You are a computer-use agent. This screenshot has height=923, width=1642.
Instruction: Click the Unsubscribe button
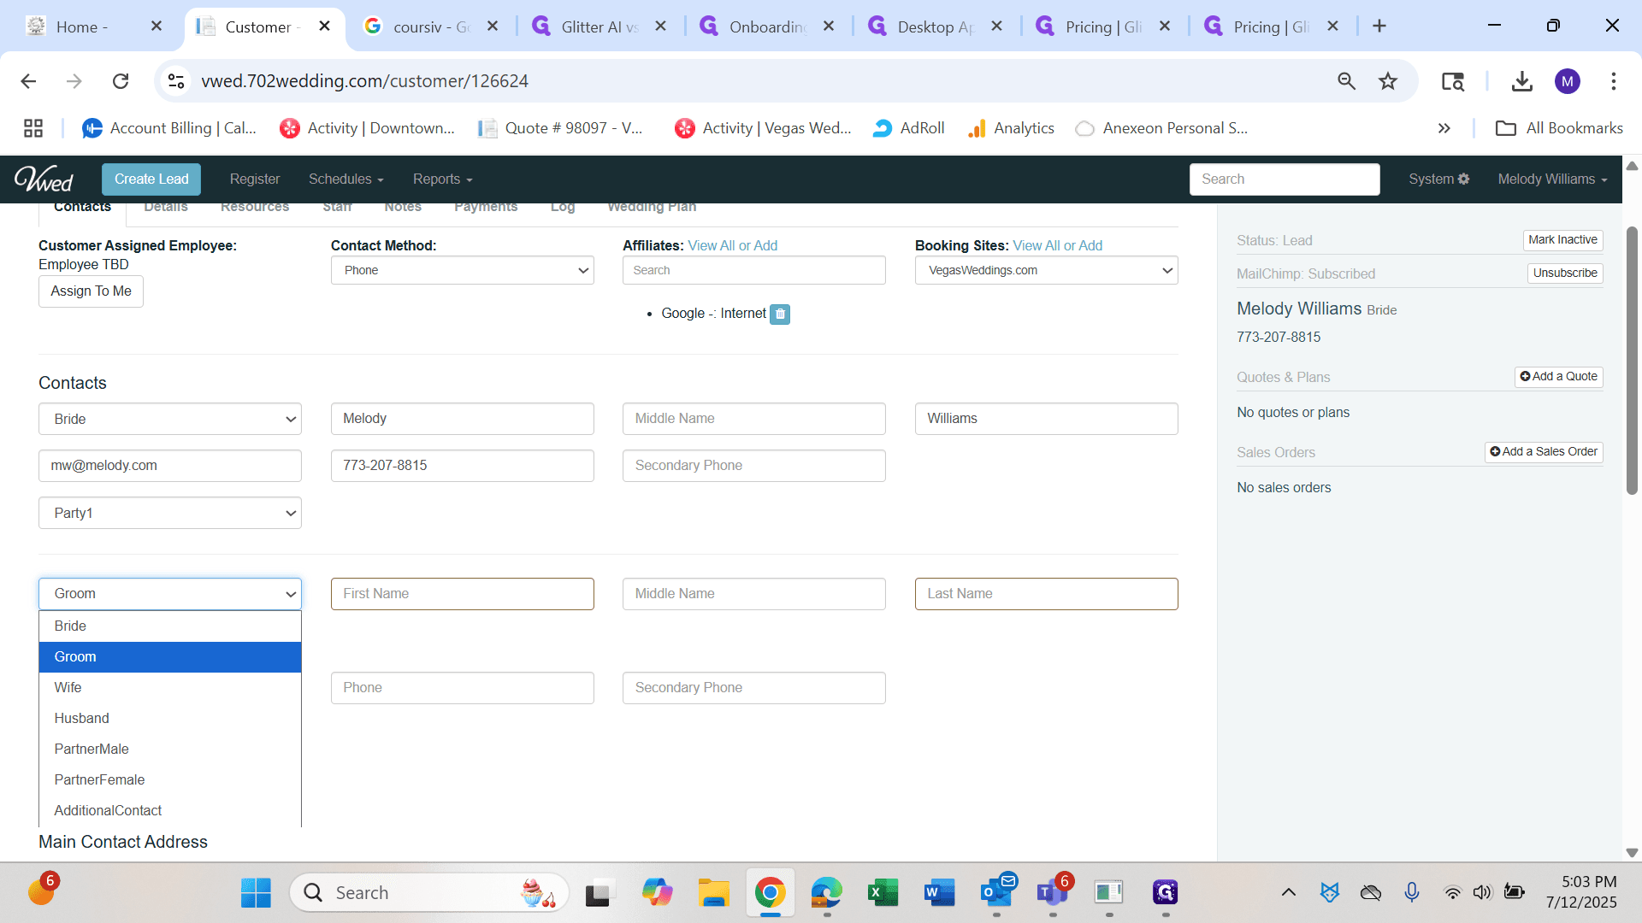click(x=1565, y=273)
